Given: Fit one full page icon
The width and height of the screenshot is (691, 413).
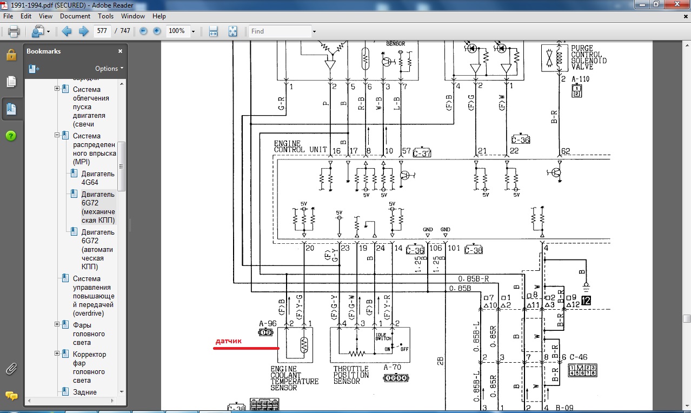Looking at the screenshot, I should point(232,31).
